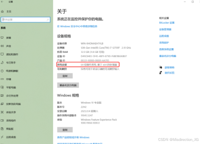Select the 12th Gen Intel Core processor value
The width and height of the screenshot is (200, 144).
click(x=106, y=48)
